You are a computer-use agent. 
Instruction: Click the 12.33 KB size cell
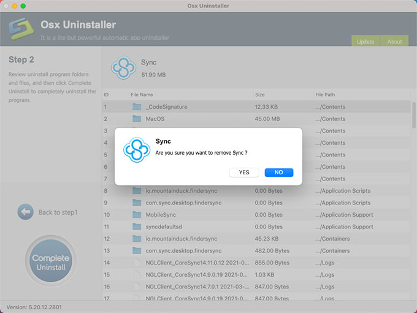pos(266,107)
